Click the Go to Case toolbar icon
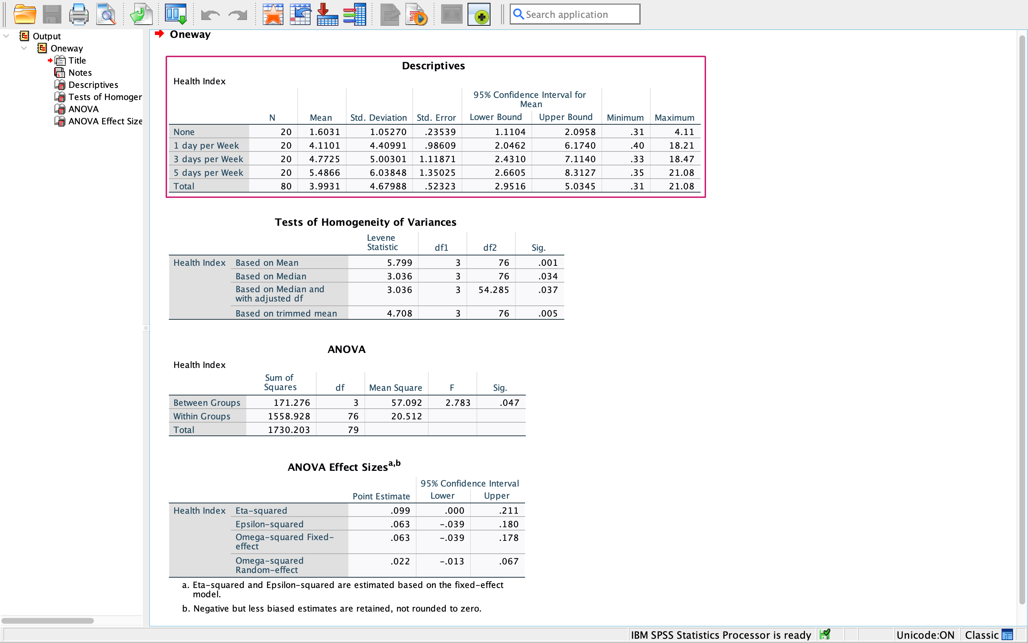Viewport: 1028px width, 643px height. point(300,14)
